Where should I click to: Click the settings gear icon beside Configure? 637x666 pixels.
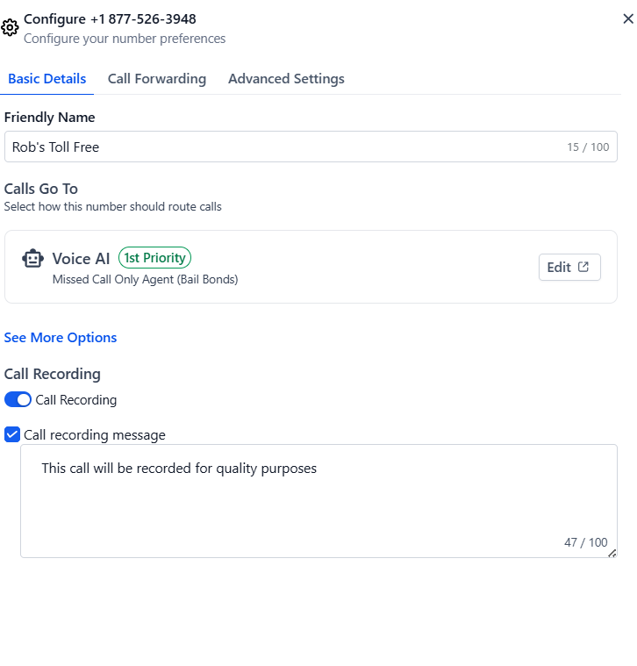pos(10,28)
